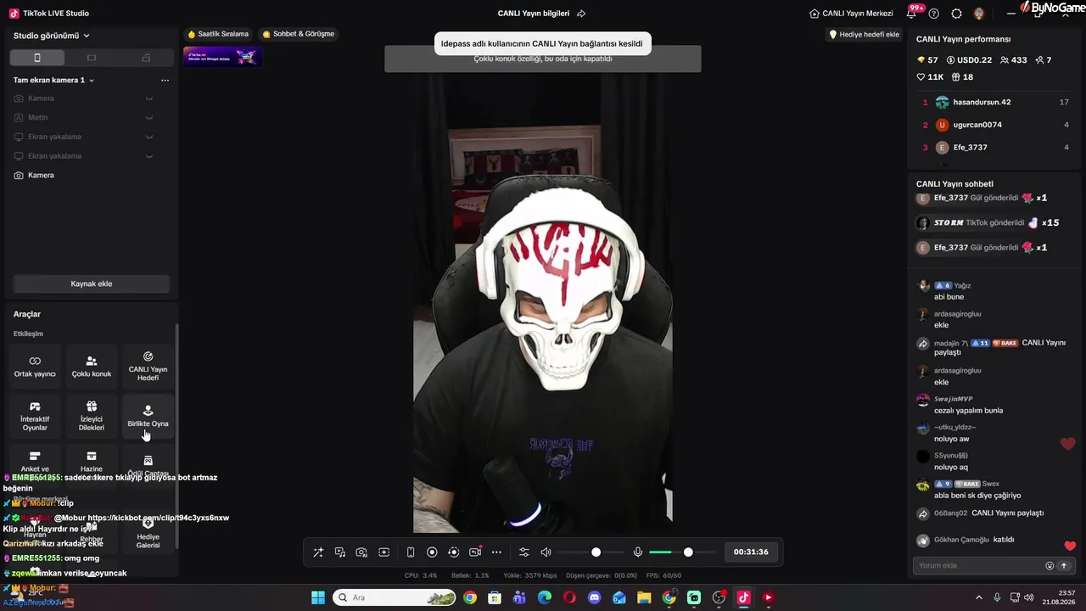Open Ortak yayıncı co-host tool
This screenshot has width=1086, height=611.
point(35,366)
